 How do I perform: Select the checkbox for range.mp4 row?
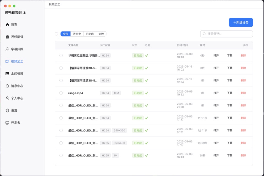pos(61,93)
